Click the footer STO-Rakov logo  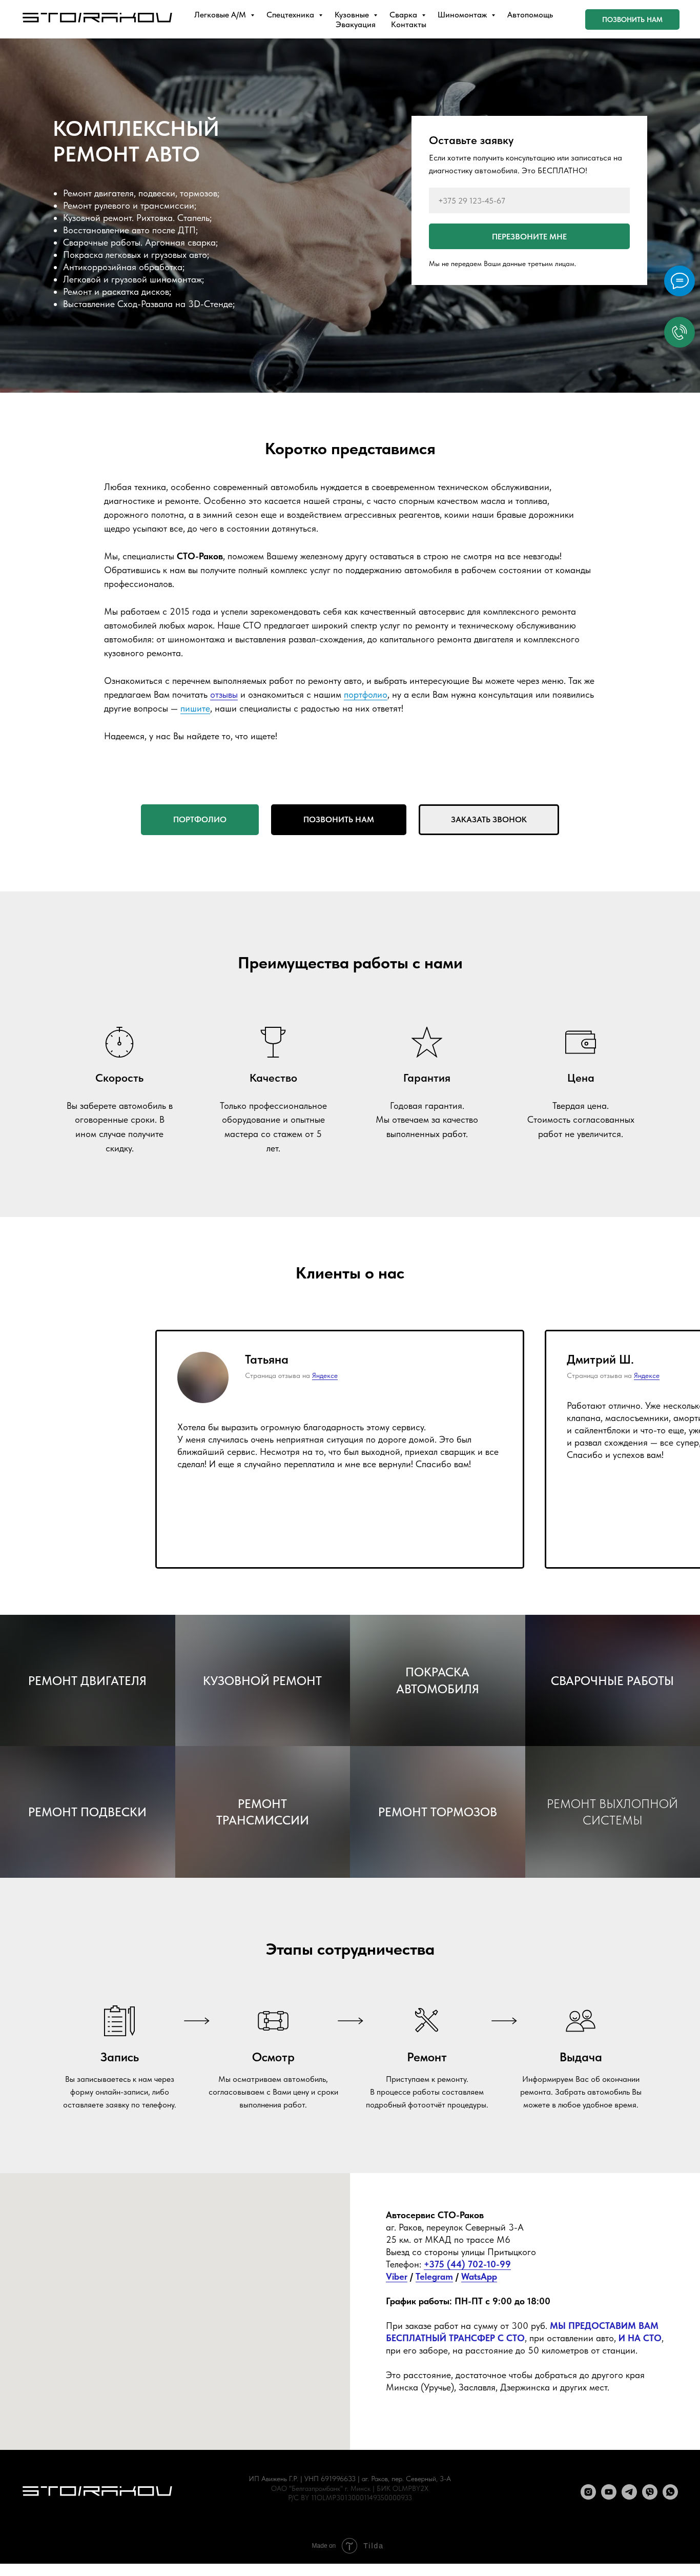pos(97,2490)
